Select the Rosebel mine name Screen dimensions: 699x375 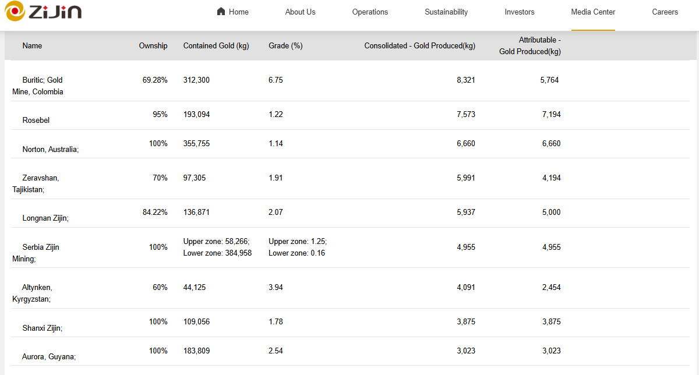(x=36, y=120)
